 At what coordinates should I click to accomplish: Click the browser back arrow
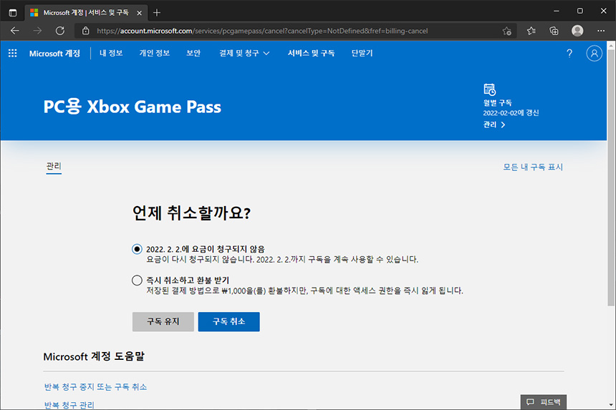pyautogui.click(x=15, y=31)
